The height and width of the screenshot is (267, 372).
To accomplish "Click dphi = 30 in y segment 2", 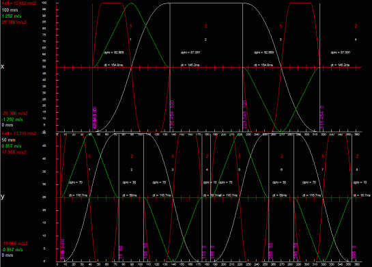I will (x=129, y=182).
